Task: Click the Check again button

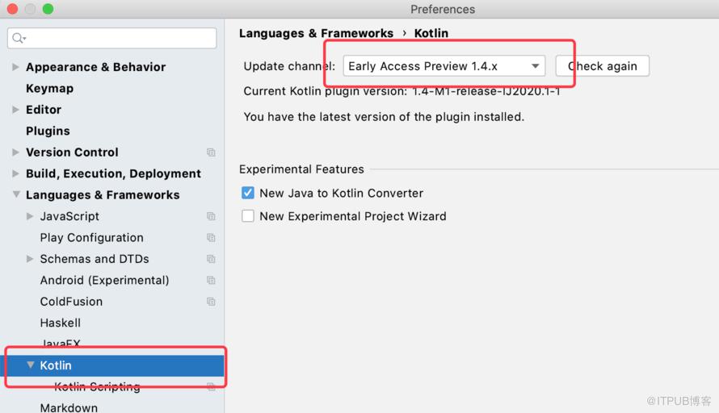Action: [x=602, y=66]
